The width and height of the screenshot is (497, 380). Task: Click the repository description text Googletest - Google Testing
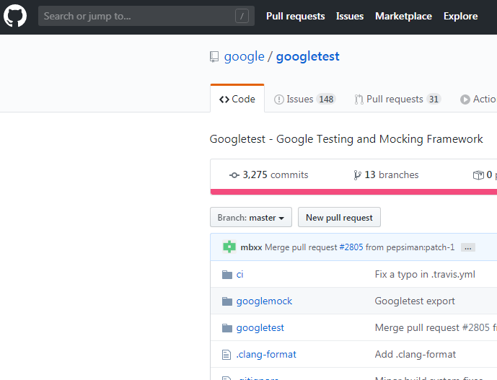pyautogui.click(x=346, y=139)
